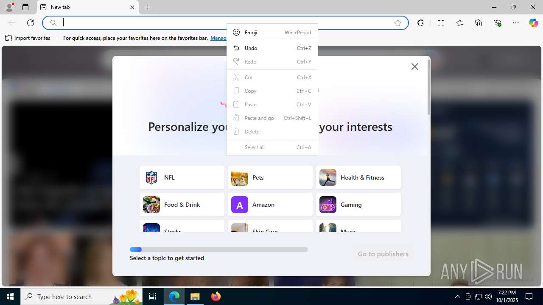Viewport: 543px width, 305px height.
Task: Click the dialog vertical scrollbar
Action: pos(429,87)
